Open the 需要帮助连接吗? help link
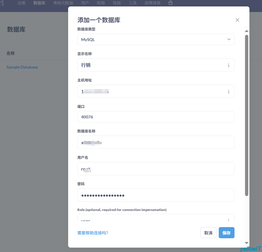 point(93,233)
